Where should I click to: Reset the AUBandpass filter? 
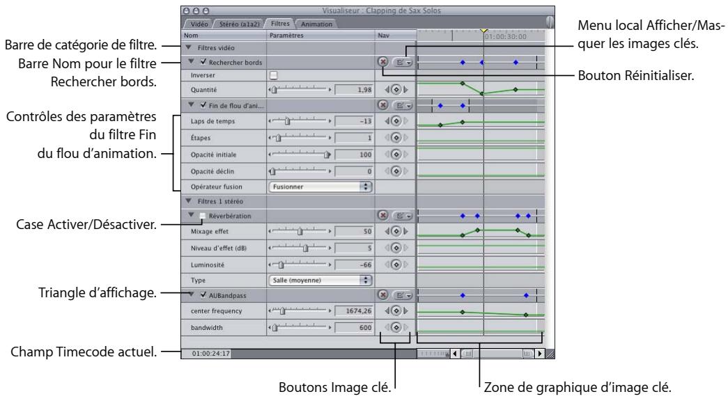[382, 294]
